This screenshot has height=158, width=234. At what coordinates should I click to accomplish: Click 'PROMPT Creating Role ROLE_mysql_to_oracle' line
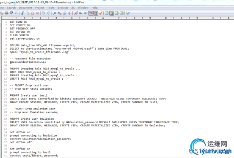[x=45, y=75]
